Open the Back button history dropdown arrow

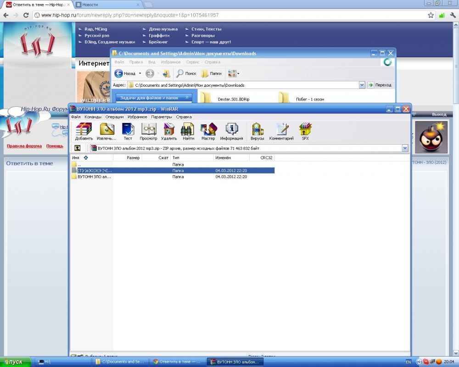(x=140, y=73)
